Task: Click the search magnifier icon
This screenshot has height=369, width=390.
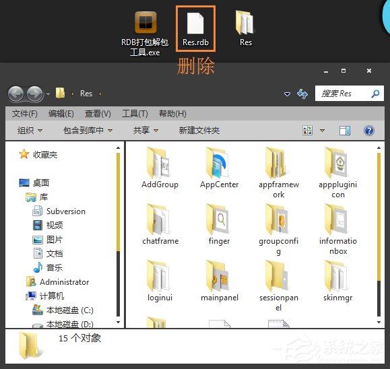Action: [375, 94]
